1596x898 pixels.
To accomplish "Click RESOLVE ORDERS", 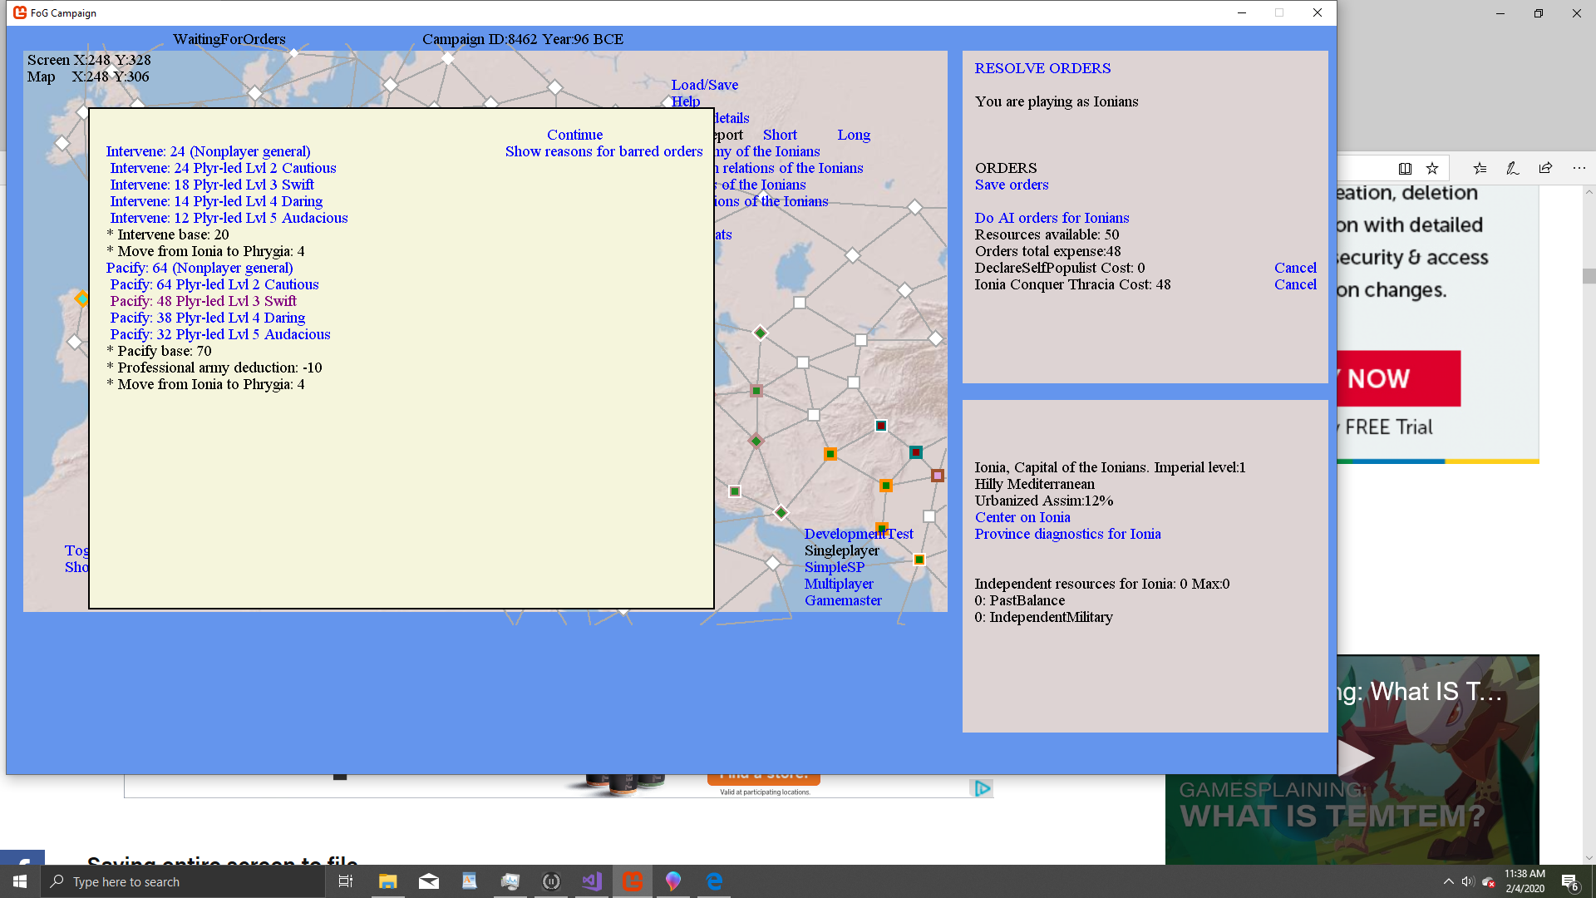I will [x=1042, y=68].
